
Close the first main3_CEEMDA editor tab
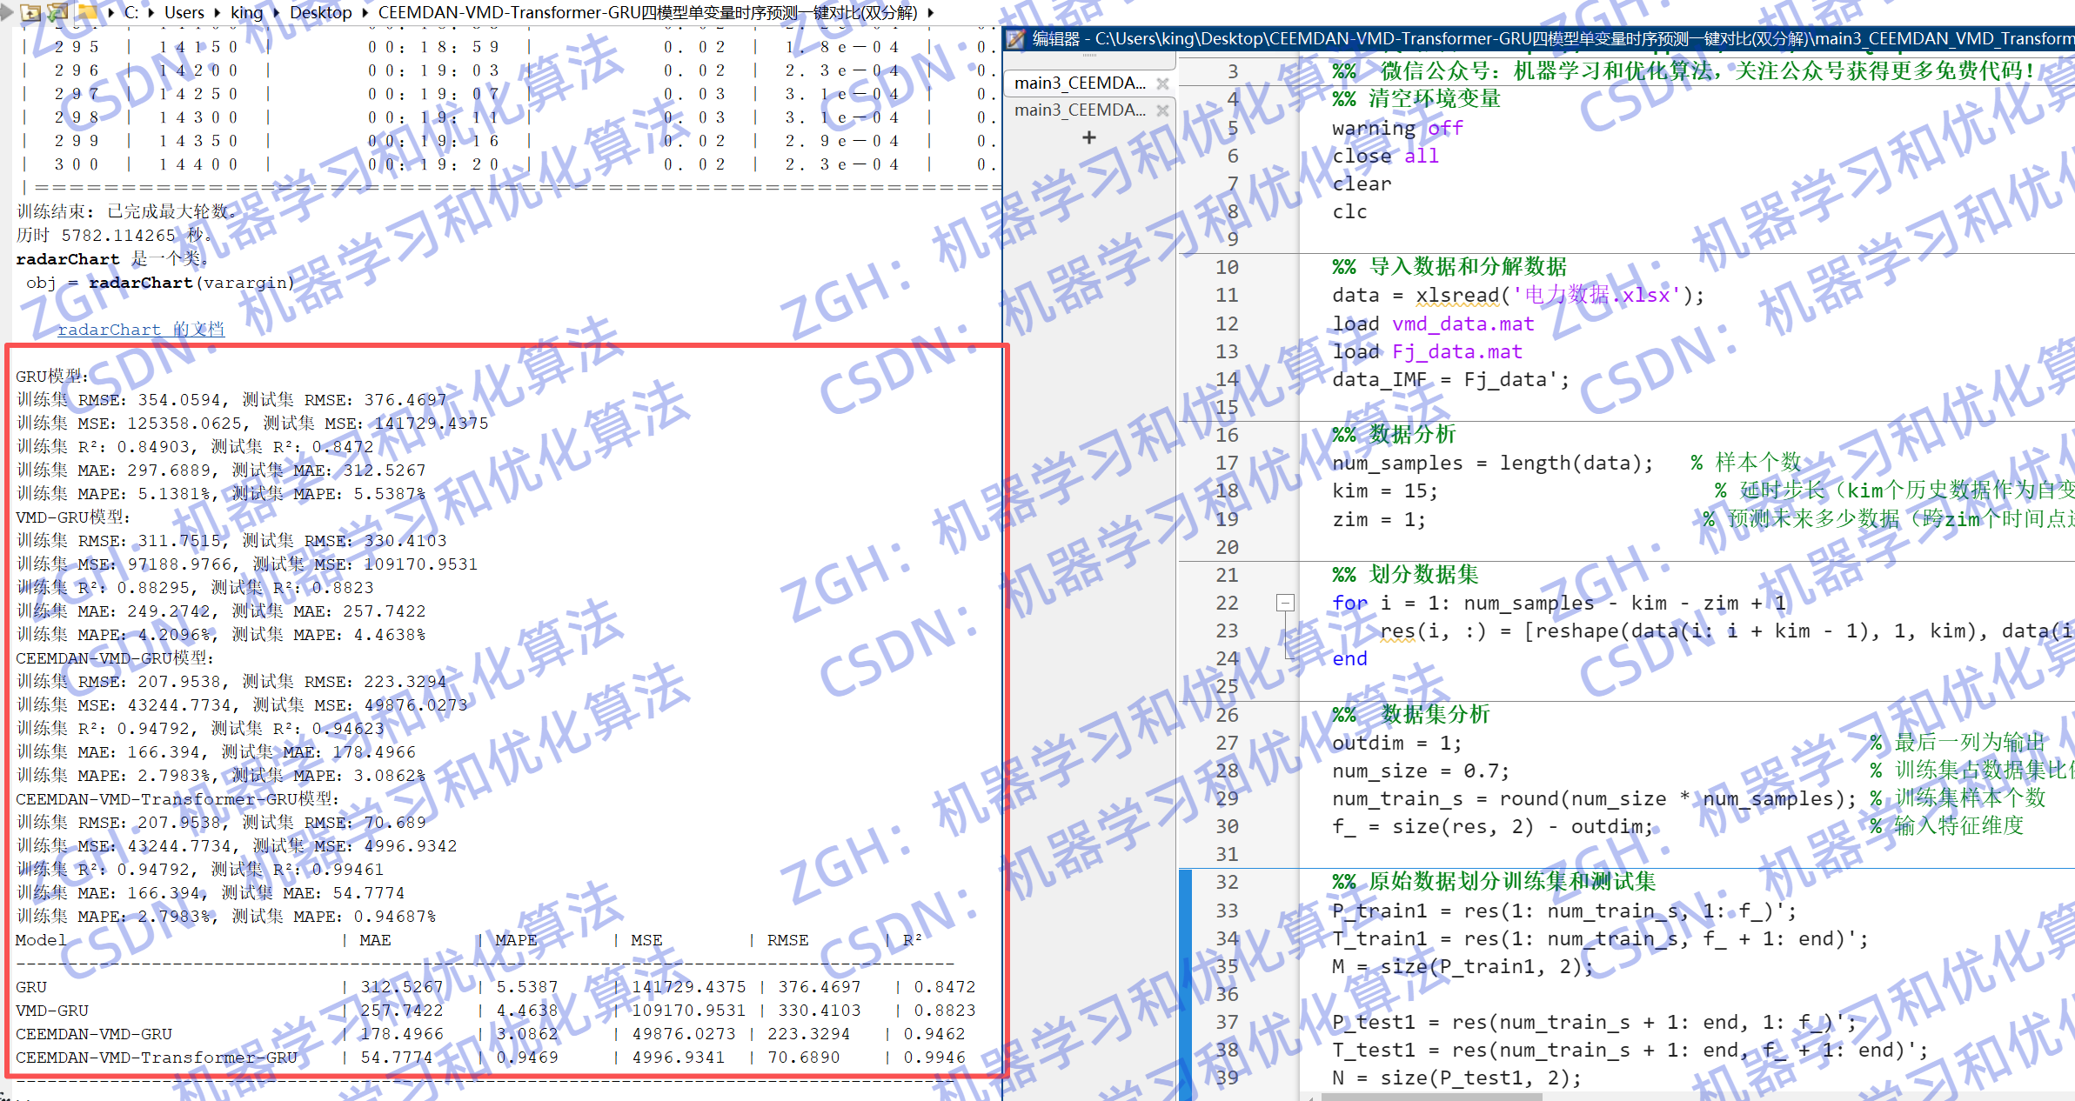click(1162, 83)
